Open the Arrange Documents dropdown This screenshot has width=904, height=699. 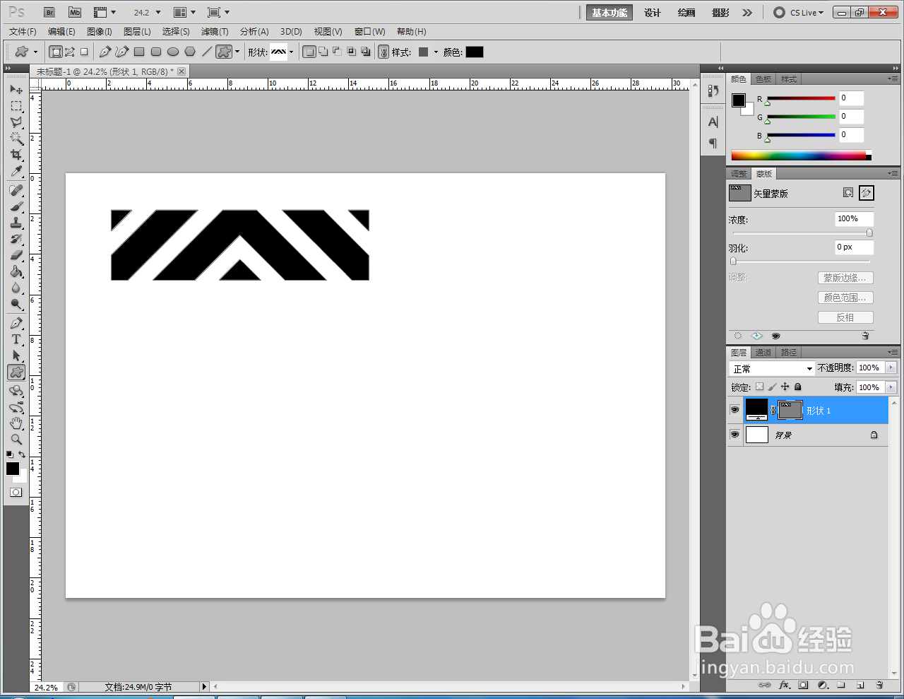(185, 13)
